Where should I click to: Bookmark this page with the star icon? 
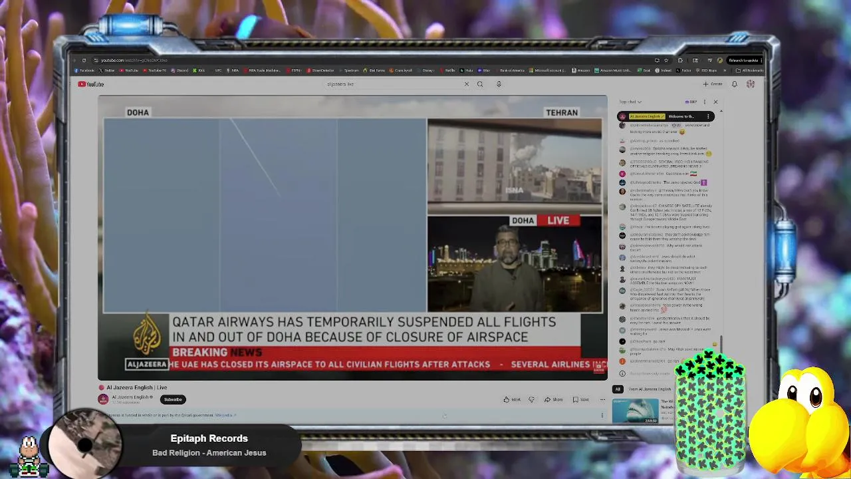[x=666, y=61]
